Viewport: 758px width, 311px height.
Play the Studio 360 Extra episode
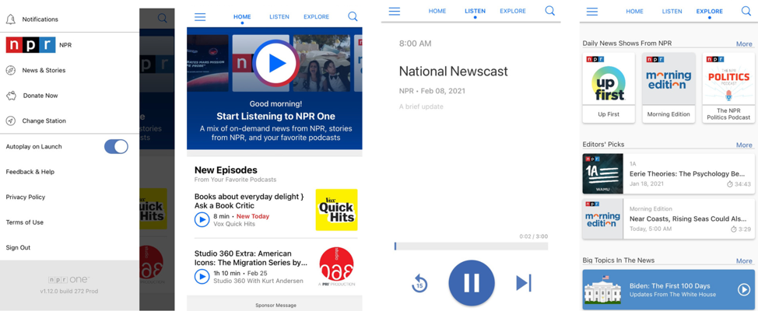click(202, 276)
